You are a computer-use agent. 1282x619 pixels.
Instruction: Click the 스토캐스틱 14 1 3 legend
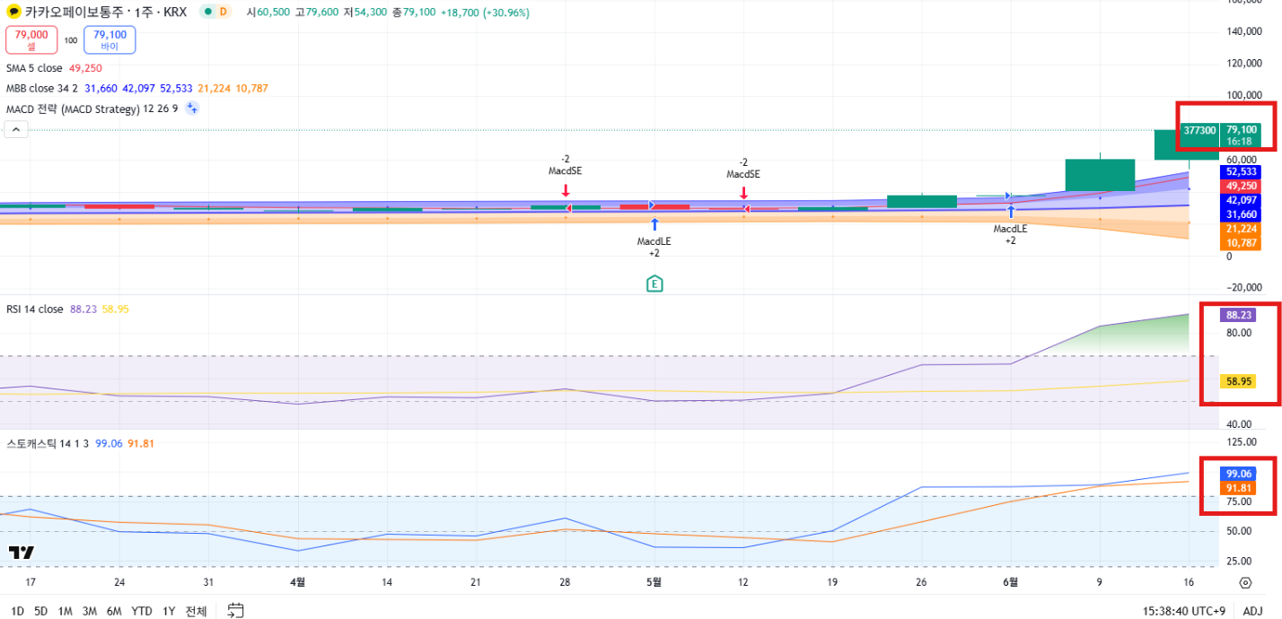[48, 443]
